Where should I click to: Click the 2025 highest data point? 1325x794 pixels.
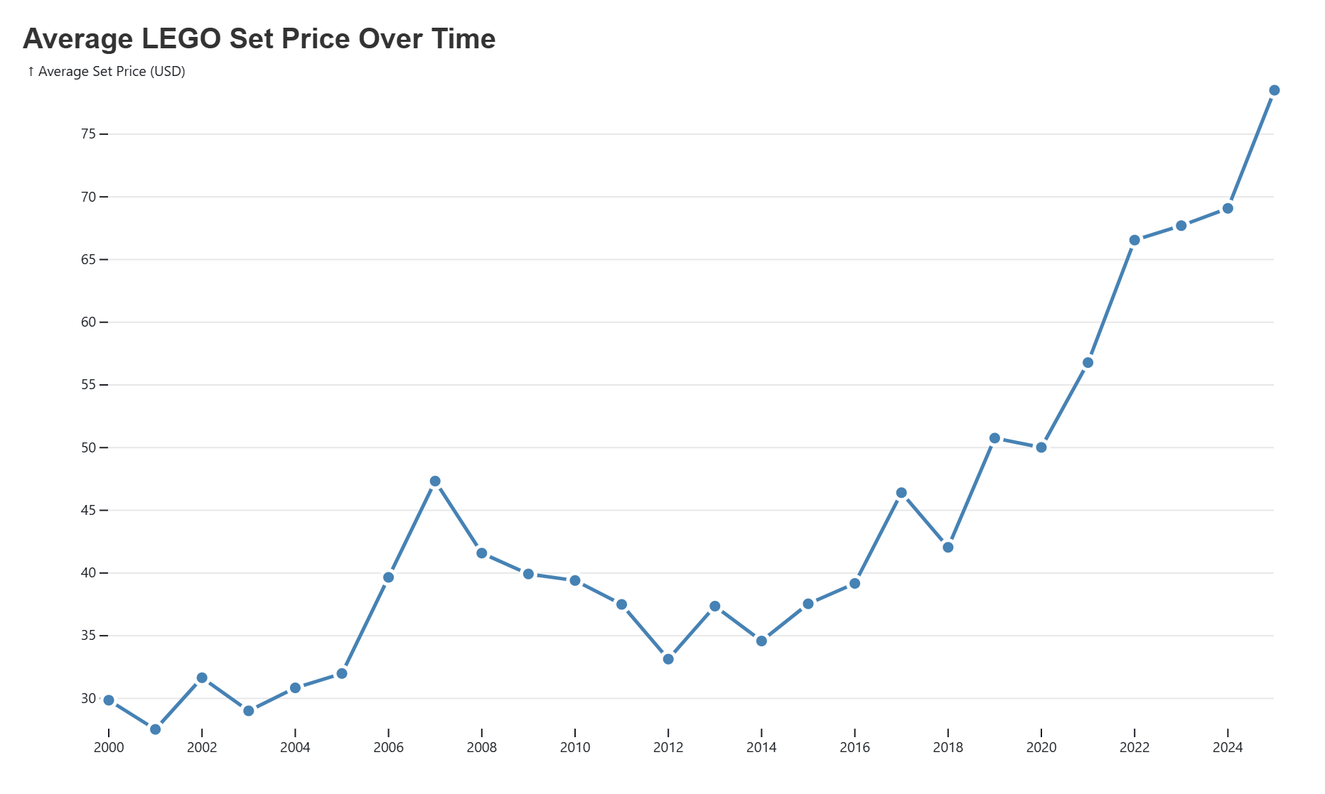[x=1274, y=90]
